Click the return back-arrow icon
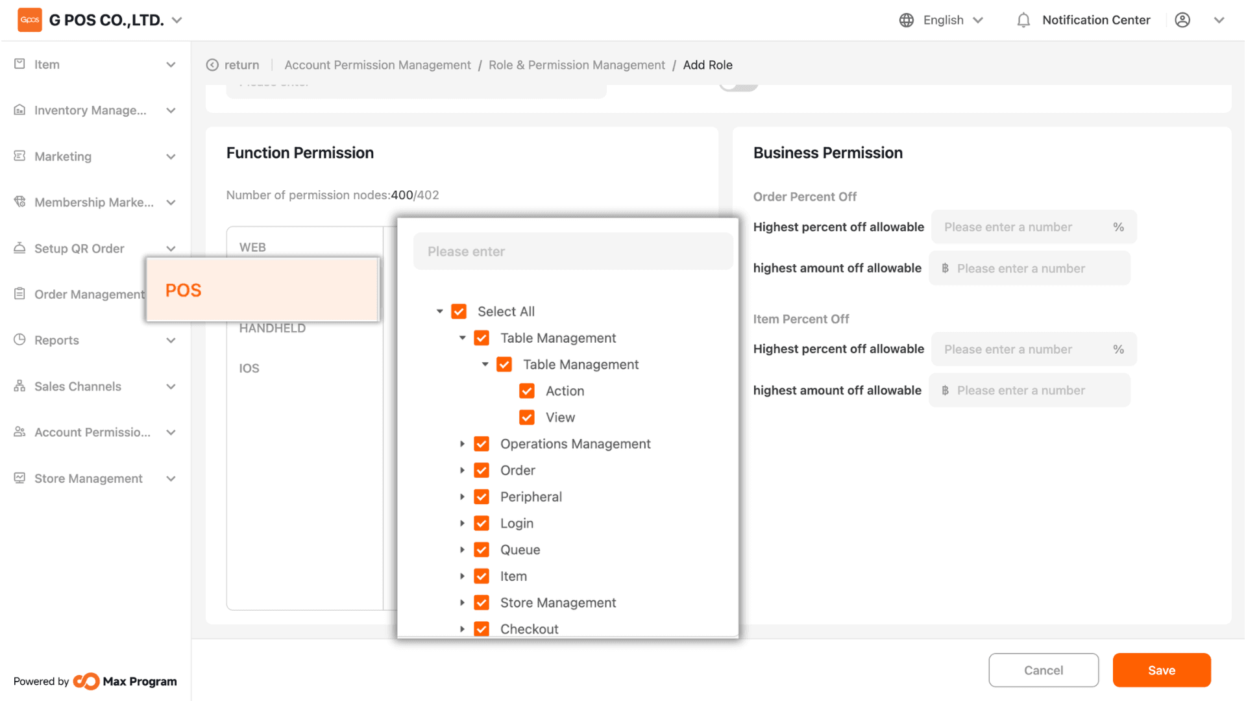 [x=212, y=65]
